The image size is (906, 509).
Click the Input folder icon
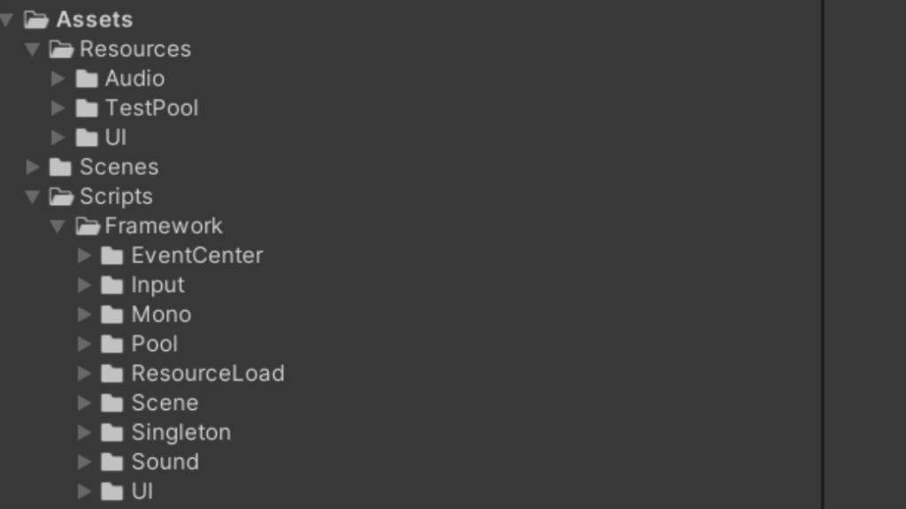pos(111,285)
